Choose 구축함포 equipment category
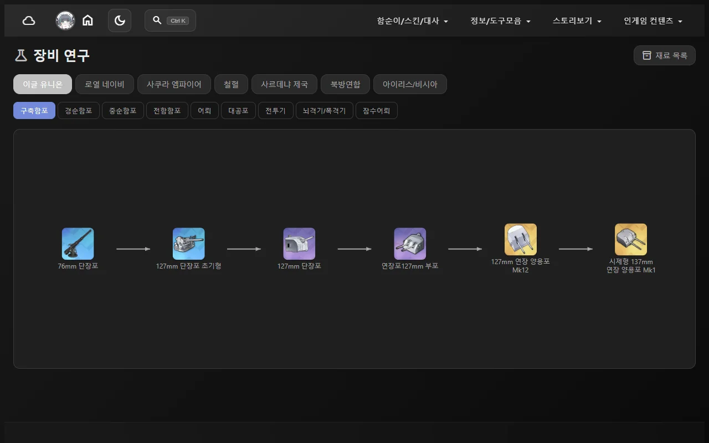 pos(34,111)
